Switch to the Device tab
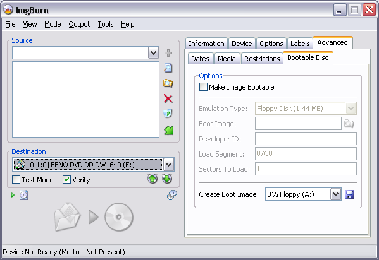 click(x=242, y=44)
